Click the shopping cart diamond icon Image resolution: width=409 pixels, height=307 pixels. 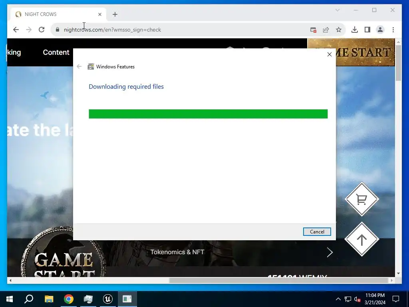361,199
